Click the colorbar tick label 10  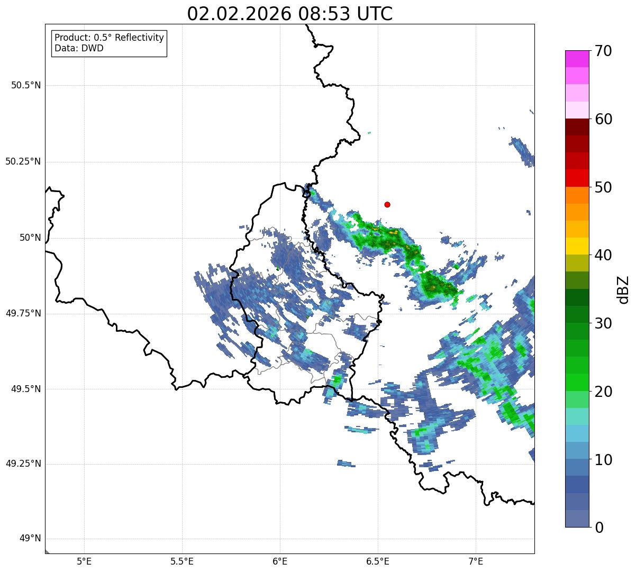click(x=604, y=460)
